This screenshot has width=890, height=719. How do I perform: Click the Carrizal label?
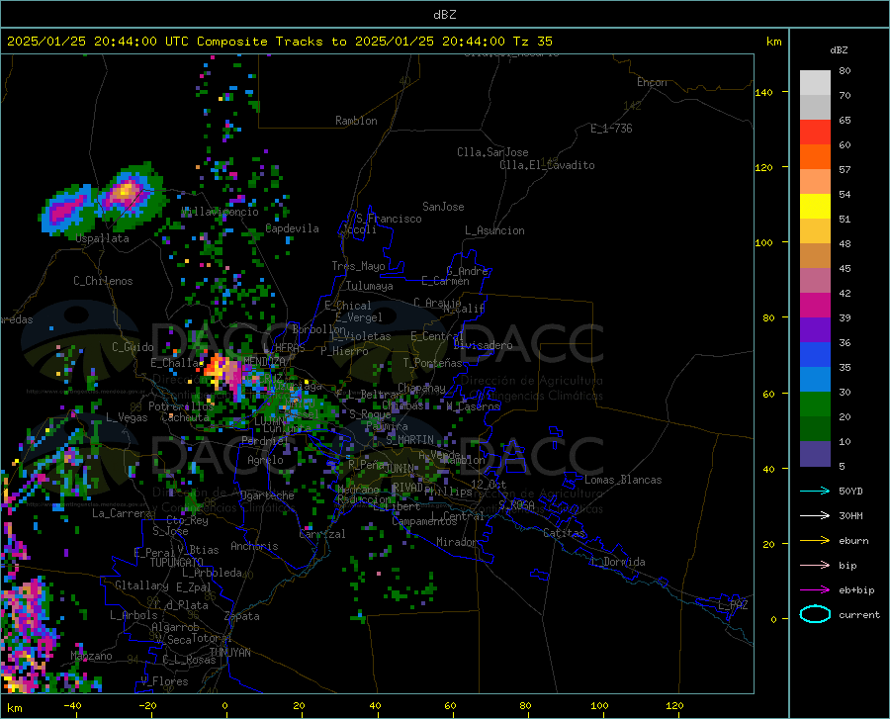click(321, 534)
